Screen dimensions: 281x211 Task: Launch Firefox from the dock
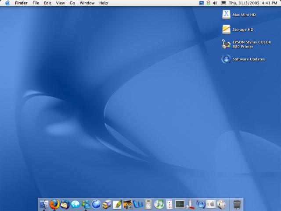point(54,204)
